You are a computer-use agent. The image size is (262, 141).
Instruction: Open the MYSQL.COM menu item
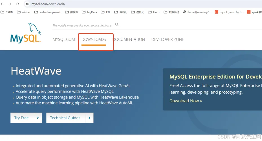[x=64, y=40]
